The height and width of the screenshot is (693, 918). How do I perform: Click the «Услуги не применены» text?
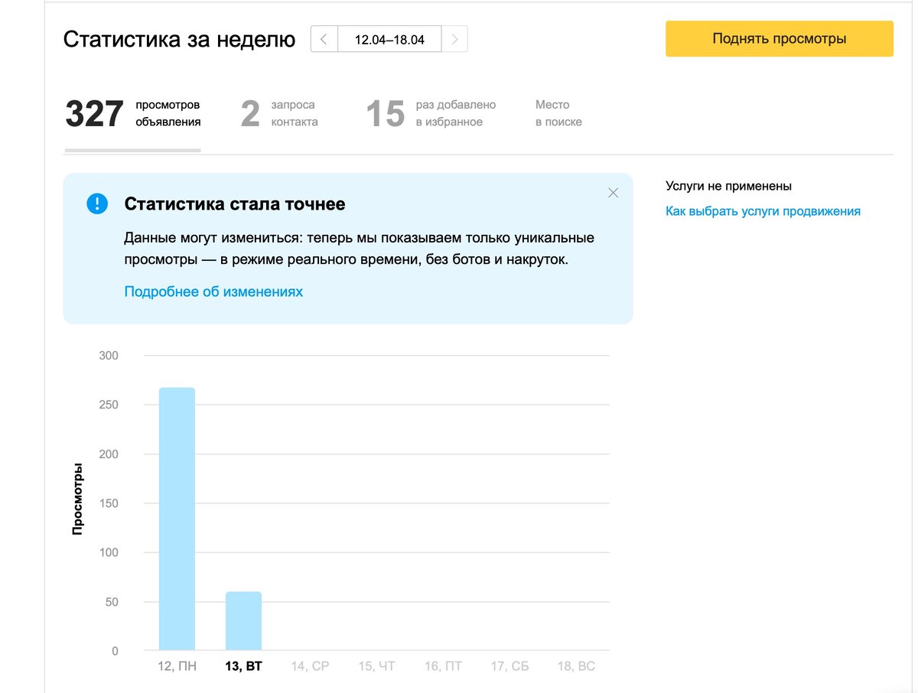point(728,186)
